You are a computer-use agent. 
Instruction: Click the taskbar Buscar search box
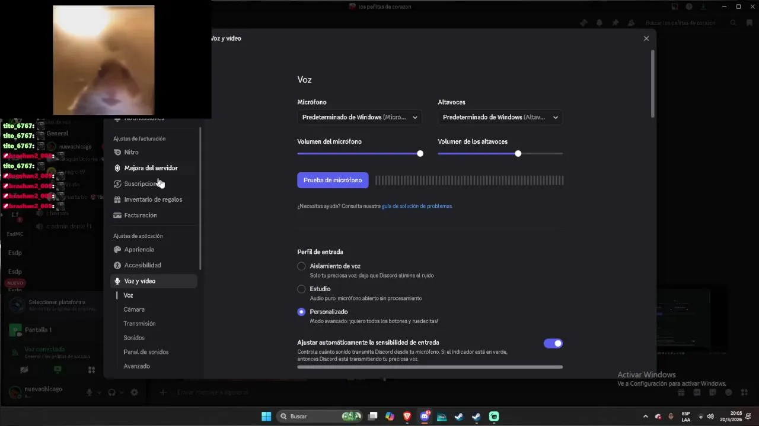pos(320,417)
